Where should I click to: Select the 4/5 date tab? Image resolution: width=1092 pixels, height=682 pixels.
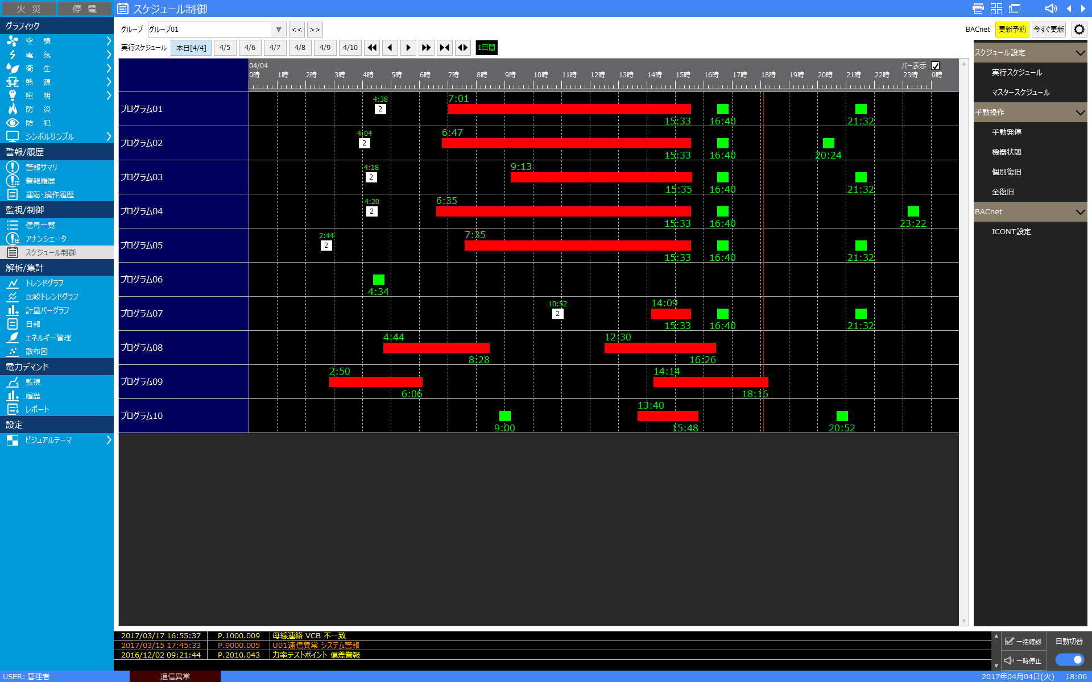225,48
